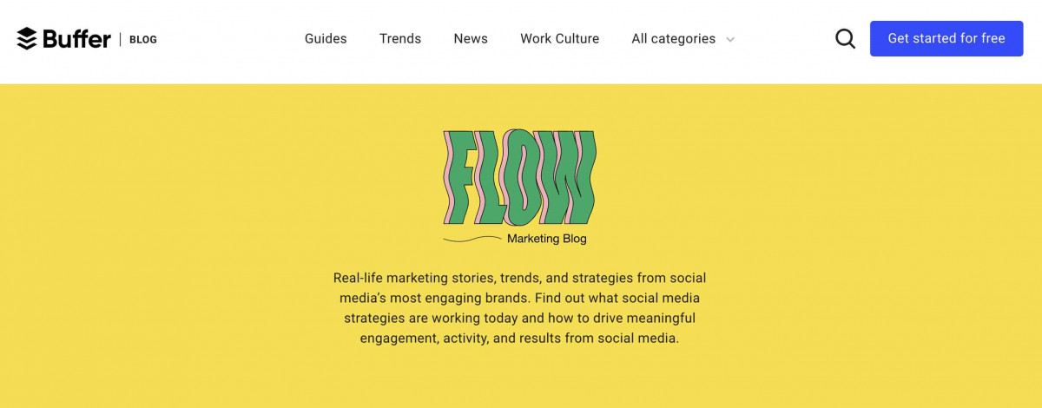This screenshot has height=408, width=1042.
Task: Click the Buffer wordmark text
Action: [x=76, y=39]
